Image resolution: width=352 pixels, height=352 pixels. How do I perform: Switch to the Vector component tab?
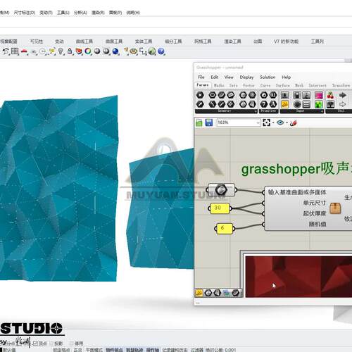pyautogui.click(x=249, y=85)
